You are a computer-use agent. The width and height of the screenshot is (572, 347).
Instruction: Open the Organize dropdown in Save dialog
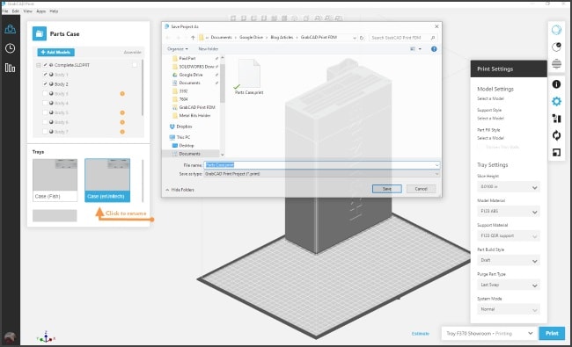(178, 49)
